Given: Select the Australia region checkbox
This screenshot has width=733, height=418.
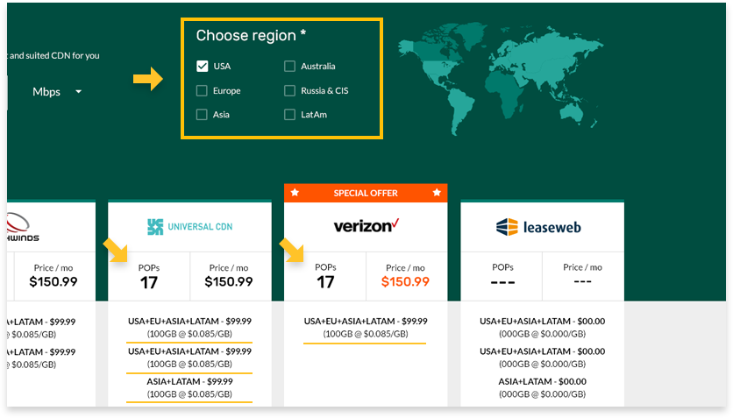Looking at the screenshot, I should click(x=290, y=67).
